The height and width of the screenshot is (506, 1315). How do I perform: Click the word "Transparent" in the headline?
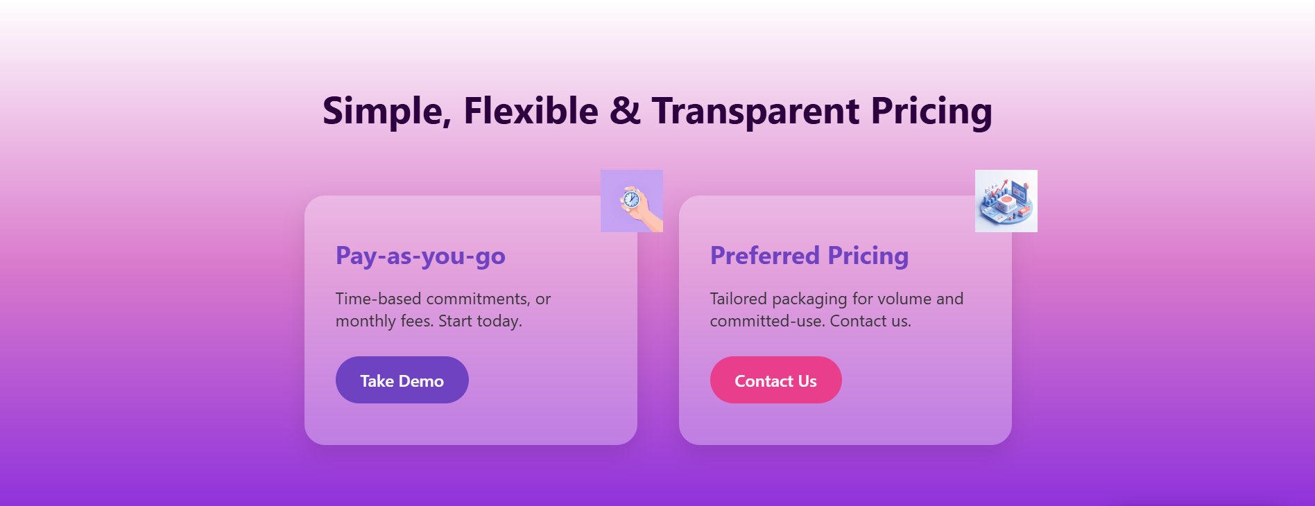(x=755, y=111)
